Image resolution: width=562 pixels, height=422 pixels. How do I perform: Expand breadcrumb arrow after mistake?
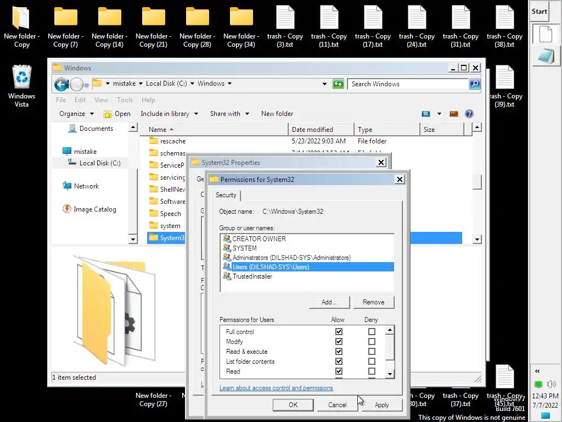point(140,84)
